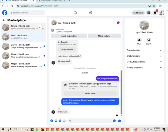
Task: Expand Media, files and links section
Action: pyautogui.click(x=144, y=62)
